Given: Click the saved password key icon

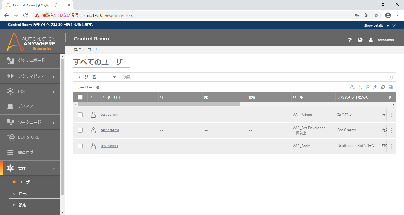Looking at the screenshot, I should 357,15.
